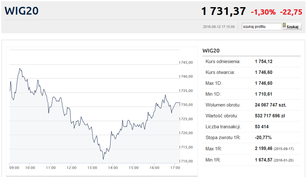The height and width of the screenshot is (177, 307).
Task: Click the Szukaj search button
Action: (x=292, y=27)
